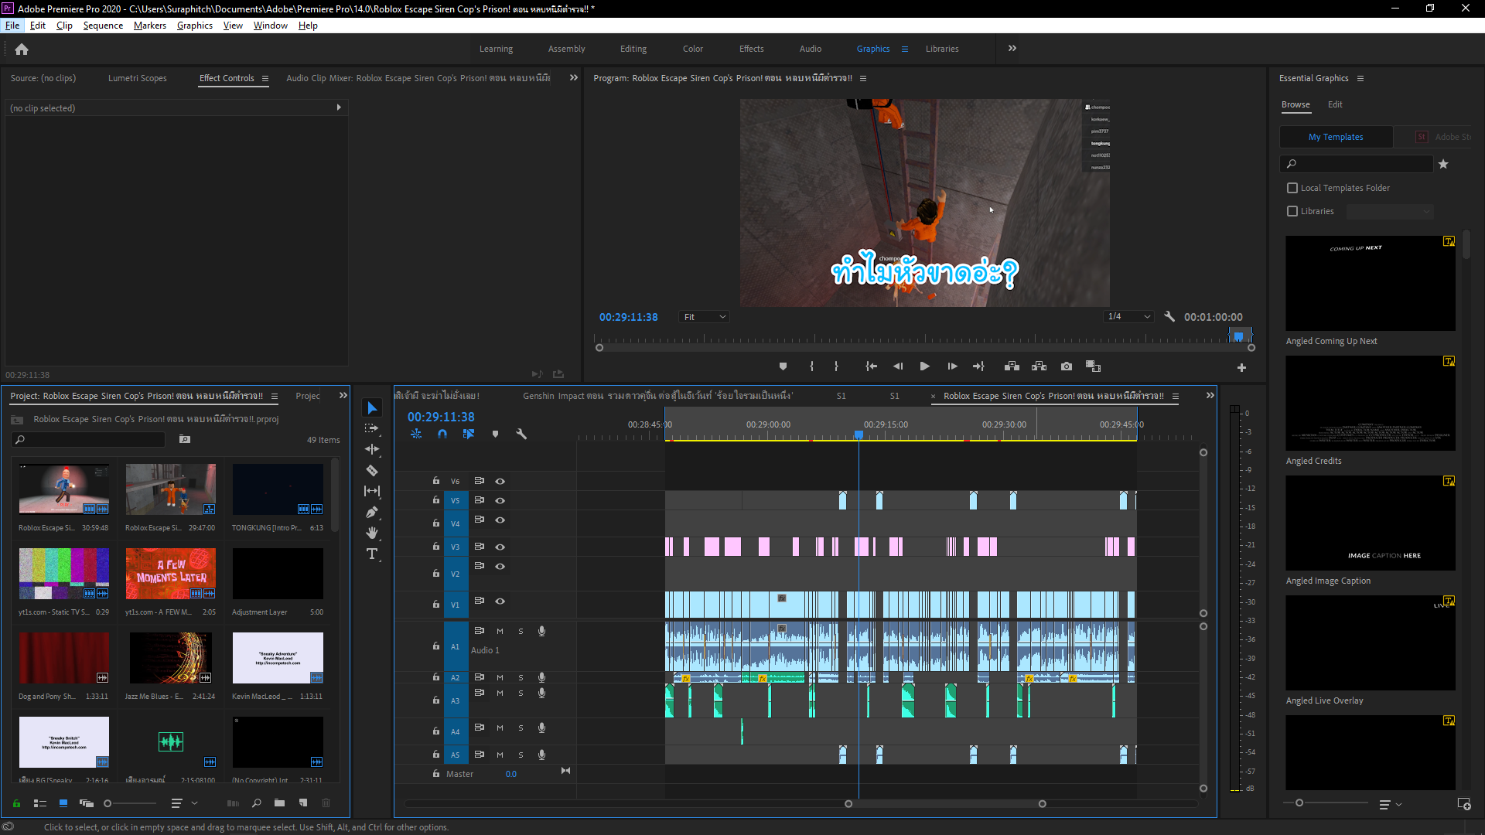Favorite templates star icon
1485x835 pixels.
point(1443,164)
